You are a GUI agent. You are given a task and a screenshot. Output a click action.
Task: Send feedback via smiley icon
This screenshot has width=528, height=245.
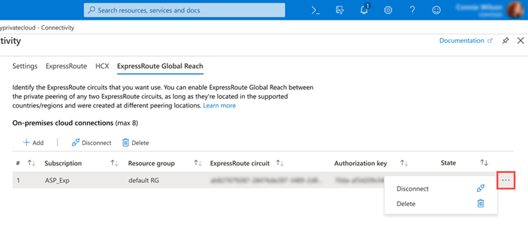436,11
